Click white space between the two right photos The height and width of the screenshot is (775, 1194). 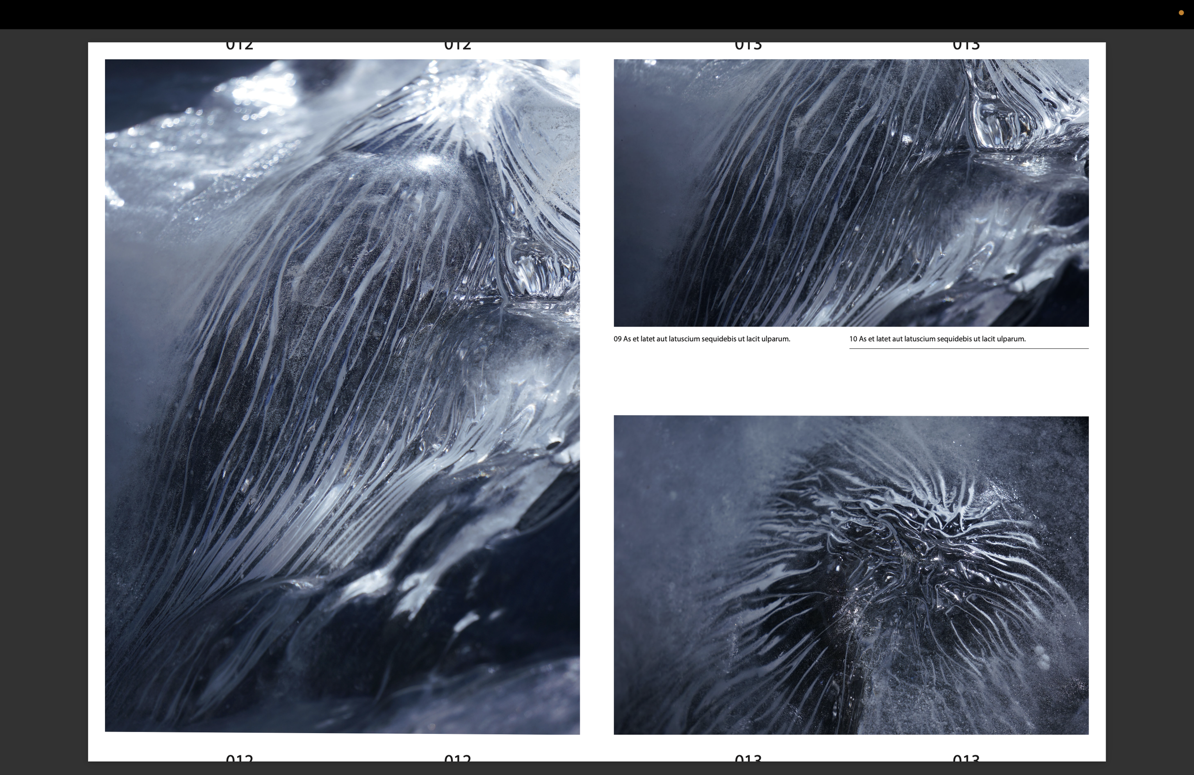click(851, 382)
